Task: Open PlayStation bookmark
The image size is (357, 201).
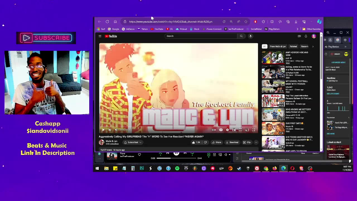Action: [272, 29]
